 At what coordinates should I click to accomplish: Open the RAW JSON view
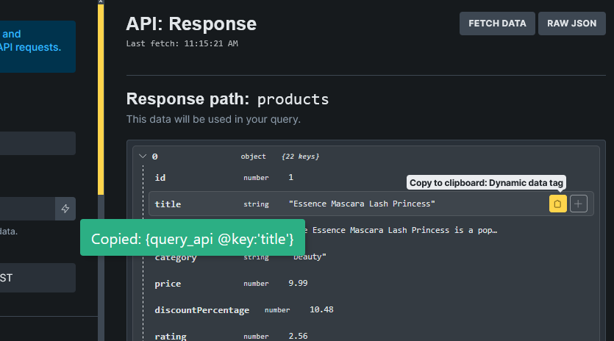pyautogui.click(x=571, y=24)
